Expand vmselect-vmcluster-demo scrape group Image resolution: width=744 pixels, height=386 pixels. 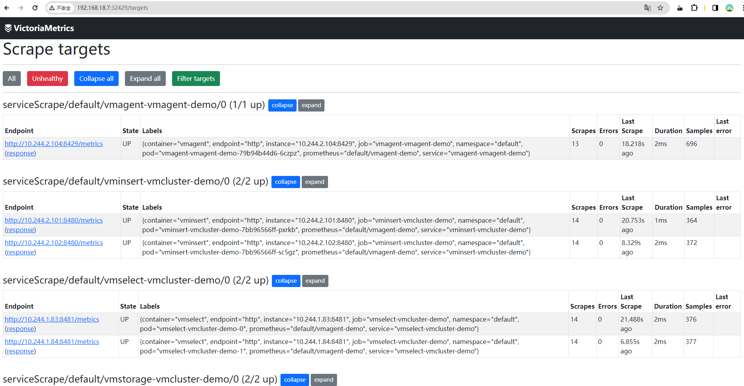(315, 281)
